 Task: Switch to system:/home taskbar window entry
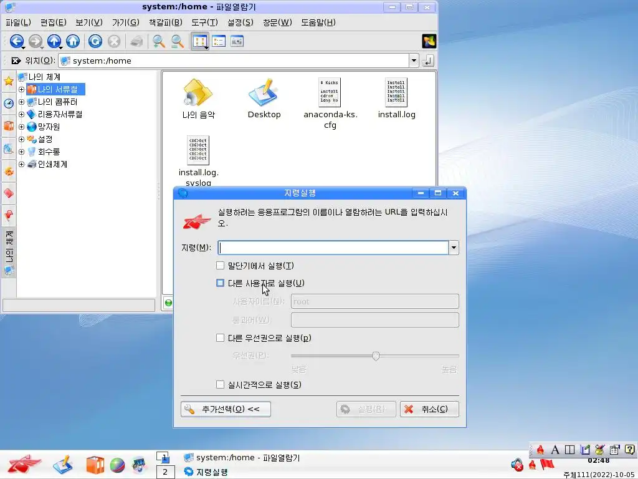point(242,458)
